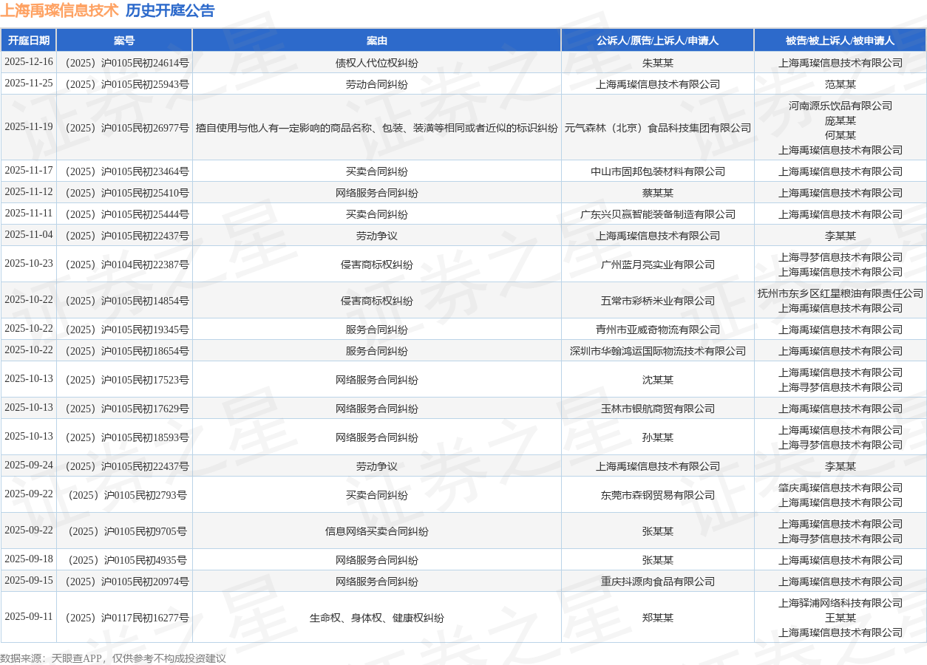Viewport: 927px width, 665px height.
Task: Click the date cell '2025-11-17'
Action: coord(29,171)
